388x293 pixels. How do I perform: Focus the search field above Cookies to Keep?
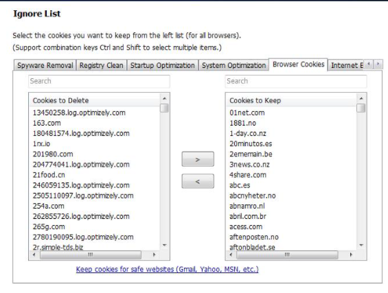point(296,81)
